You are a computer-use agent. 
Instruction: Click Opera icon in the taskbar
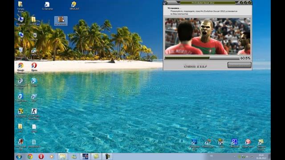tap(41, 156)
